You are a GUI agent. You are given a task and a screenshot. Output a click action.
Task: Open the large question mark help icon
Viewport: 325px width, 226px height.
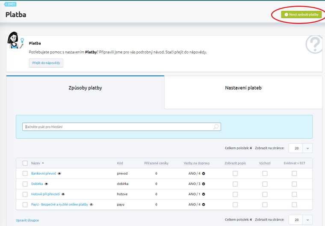point(314,44)
